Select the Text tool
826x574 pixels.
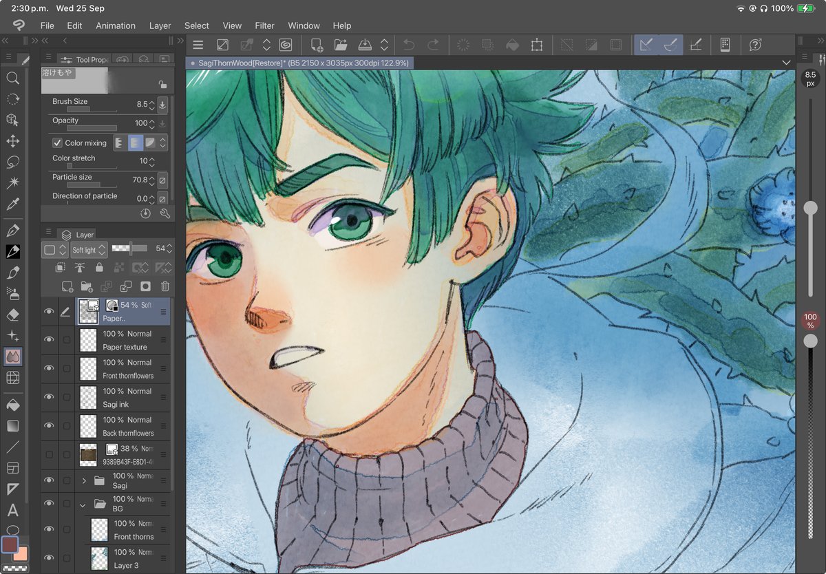[x=13, y=511]
